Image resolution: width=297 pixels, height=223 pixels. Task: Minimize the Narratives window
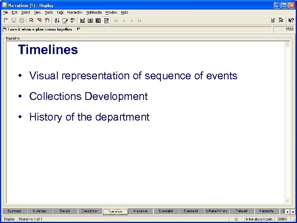(277, 5)
